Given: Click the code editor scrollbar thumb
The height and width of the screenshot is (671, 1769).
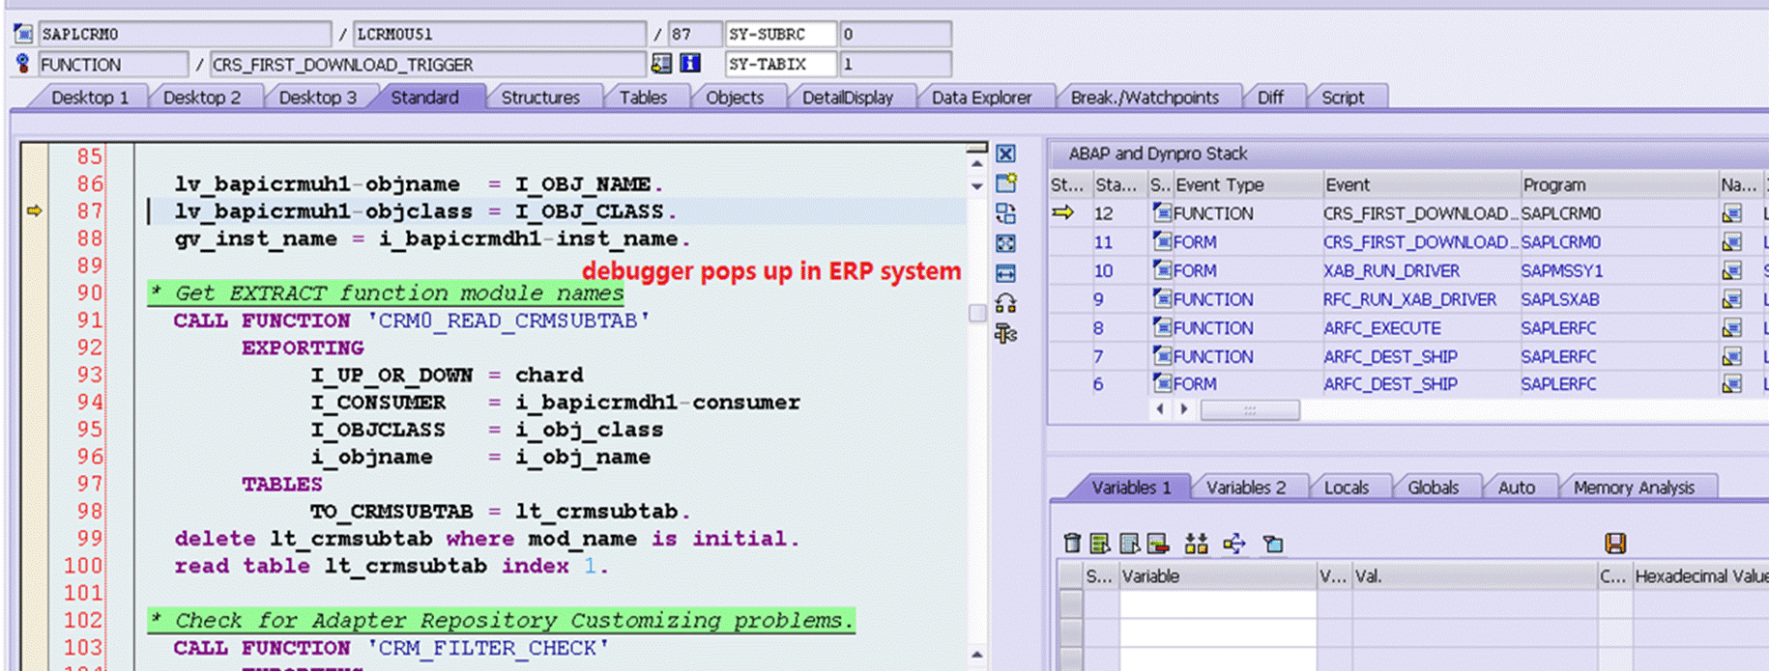Looking at the screenshot, I should tap(977, 313).
